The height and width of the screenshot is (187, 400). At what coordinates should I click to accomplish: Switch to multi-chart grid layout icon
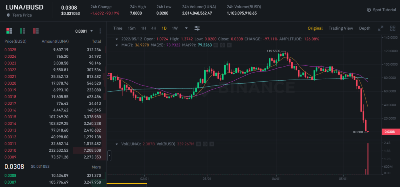pyautogui.click(x=393, y=28)
